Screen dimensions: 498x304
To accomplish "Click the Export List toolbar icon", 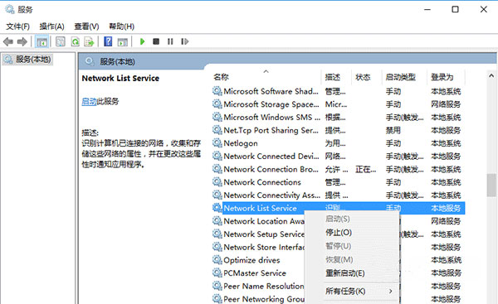I will point(89,41).
